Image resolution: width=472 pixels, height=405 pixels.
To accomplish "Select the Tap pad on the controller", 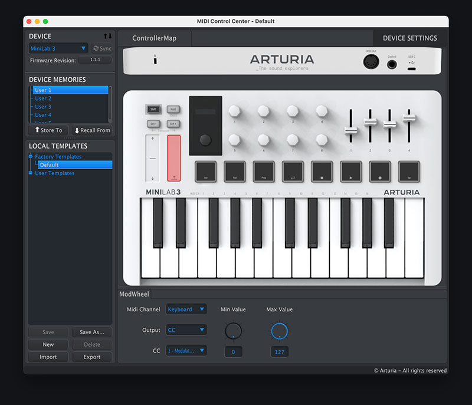I will pyautogui.click(x=408, y=172).
